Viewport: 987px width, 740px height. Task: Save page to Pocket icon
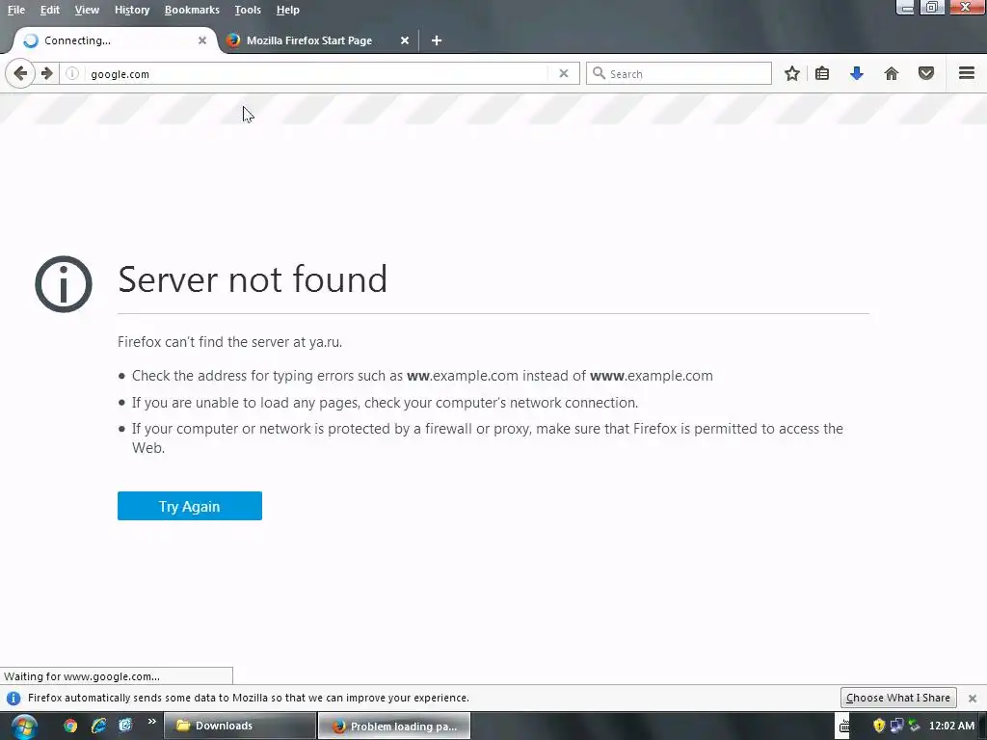926,73
